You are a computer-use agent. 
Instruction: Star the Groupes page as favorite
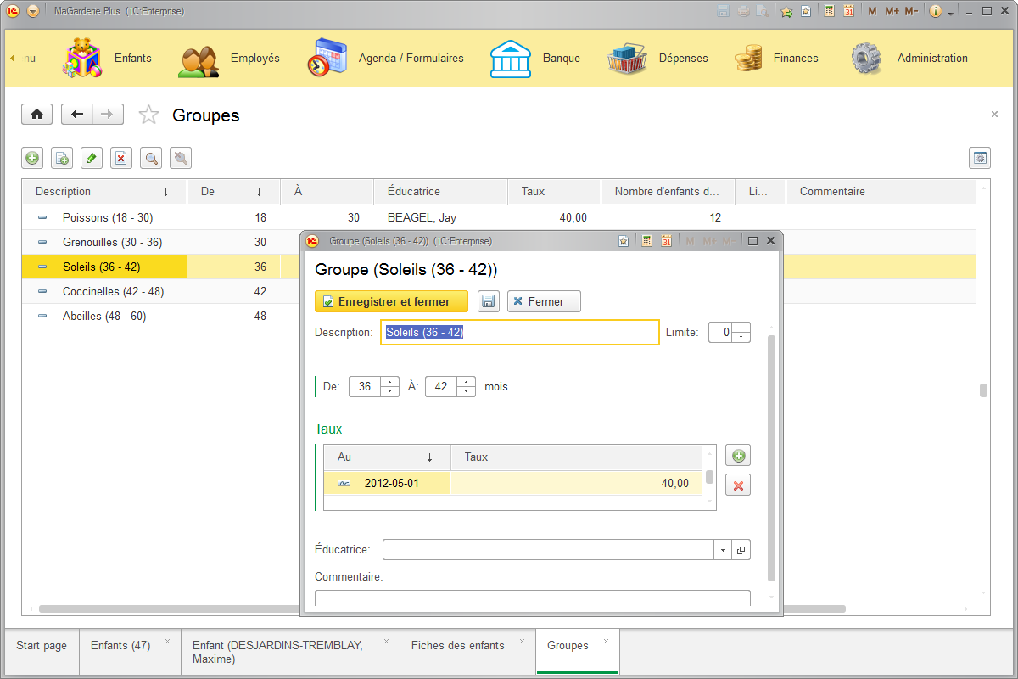[148, 114]
